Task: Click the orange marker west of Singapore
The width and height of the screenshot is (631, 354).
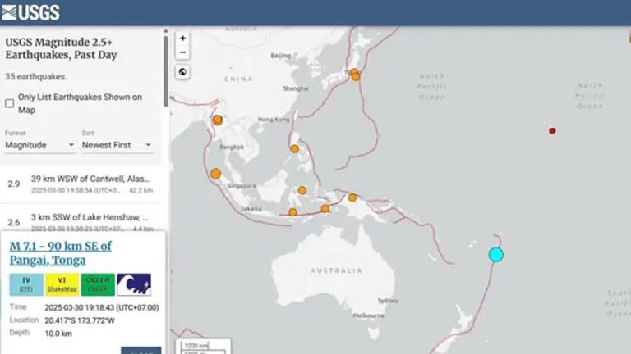Action: coord(215,174)
